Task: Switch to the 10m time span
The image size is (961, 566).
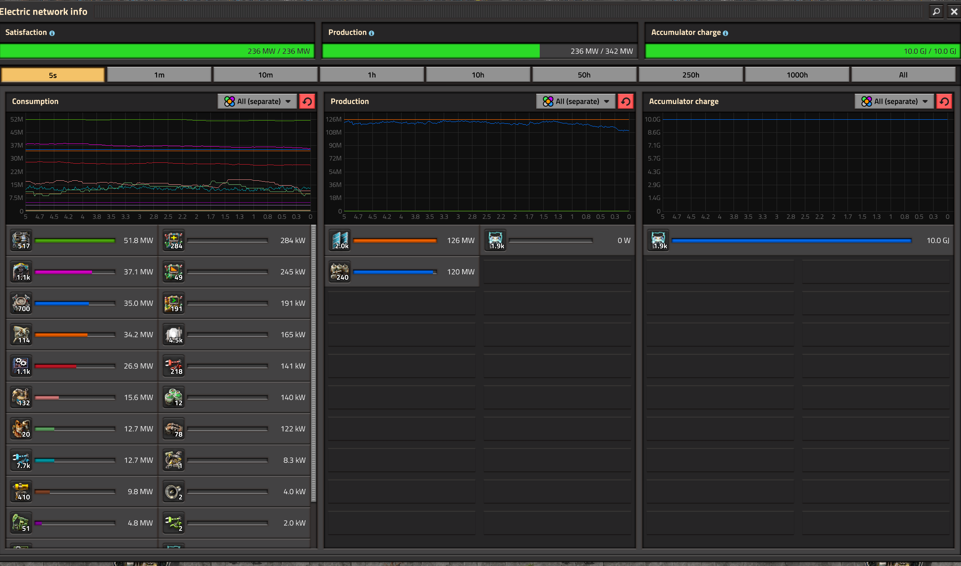Action: [x=266, y=75]
